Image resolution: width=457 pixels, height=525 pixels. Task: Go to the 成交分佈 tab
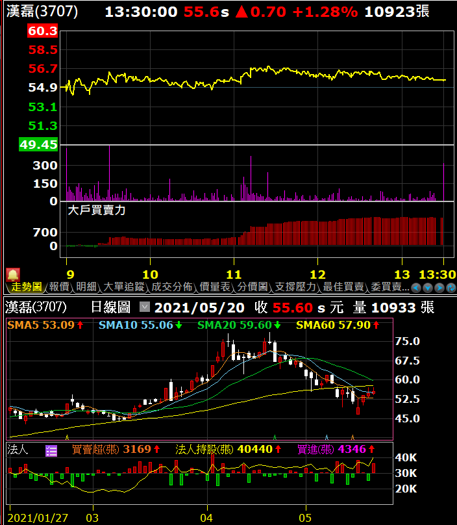click(171, 287)
